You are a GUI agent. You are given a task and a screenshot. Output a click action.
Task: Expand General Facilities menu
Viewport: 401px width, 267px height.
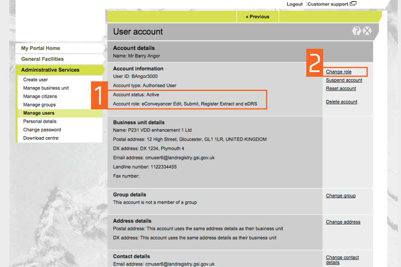[43, 59]
